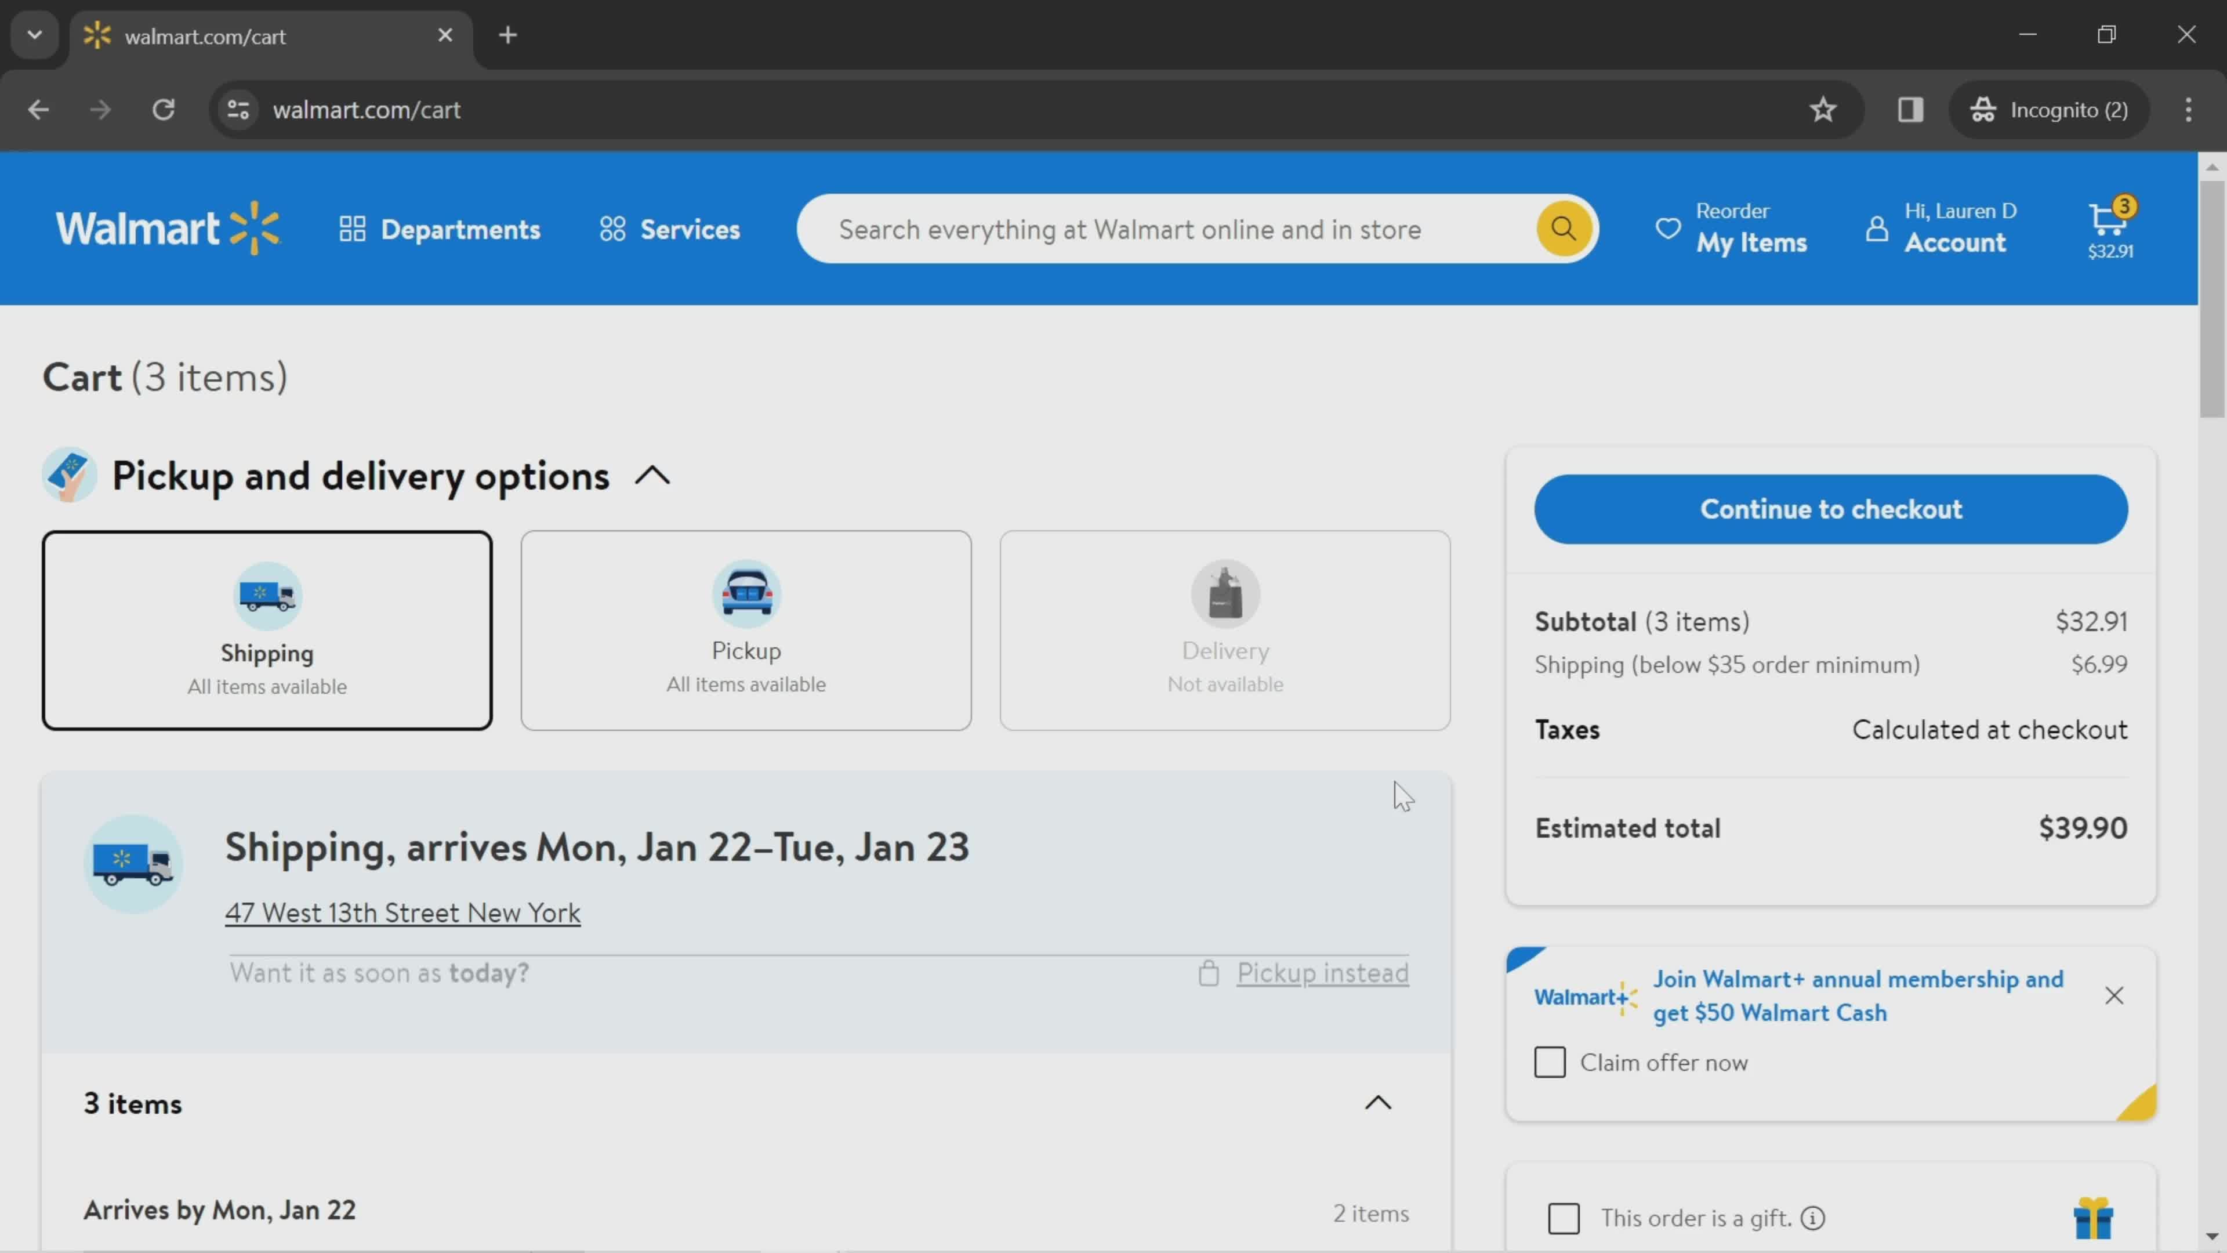The image size is (2227, 1253).
Task: Check the This order is a gift box
Action: (x=1564, y=1218)
